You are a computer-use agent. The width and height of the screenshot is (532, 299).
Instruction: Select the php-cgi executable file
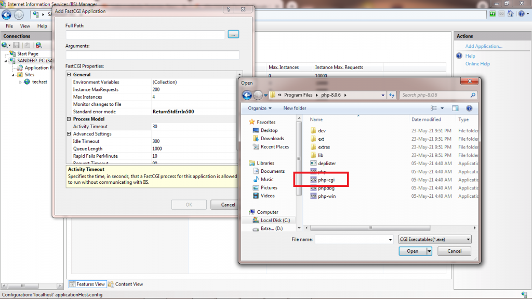pyautogui.click(x=326, y=180)
